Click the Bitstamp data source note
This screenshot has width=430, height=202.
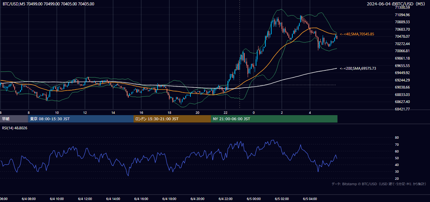point(379,184)
